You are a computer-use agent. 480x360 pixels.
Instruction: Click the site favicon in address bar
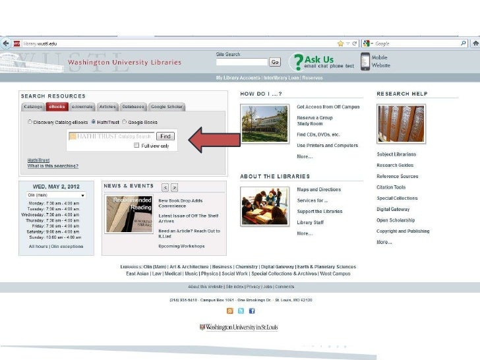click(x=17, y=44)
